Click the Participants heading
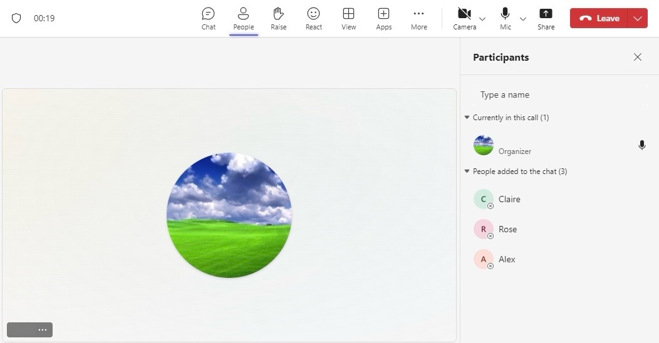Viewport: 659px width, 343px height. [x=501, y=57]
